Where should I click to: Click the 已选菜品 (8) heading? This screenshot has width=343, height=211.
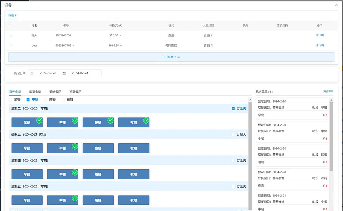[264, 92]
